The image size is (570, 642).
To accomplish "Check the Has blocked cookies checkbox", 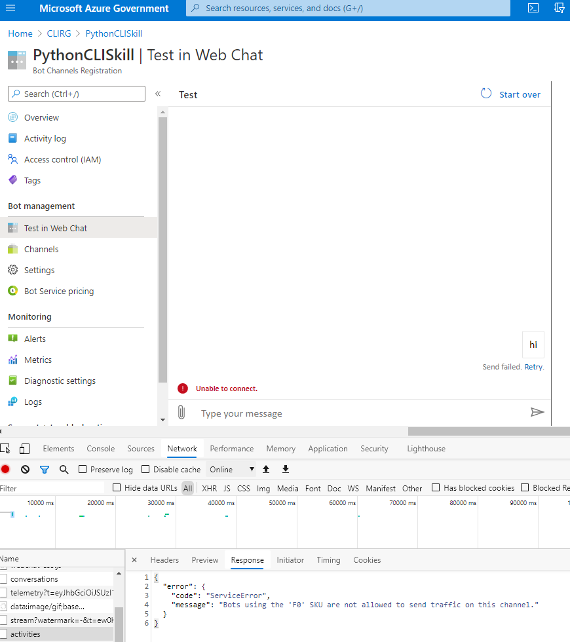I will click(436, 487).
